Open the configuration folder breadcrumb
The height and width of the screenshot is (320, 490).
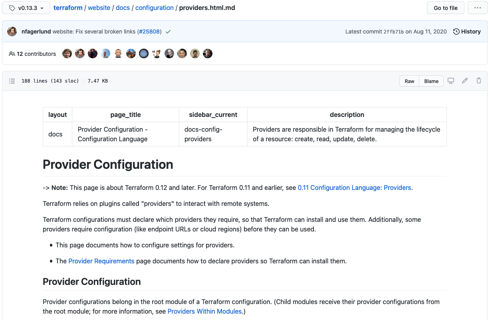(154, 8)
